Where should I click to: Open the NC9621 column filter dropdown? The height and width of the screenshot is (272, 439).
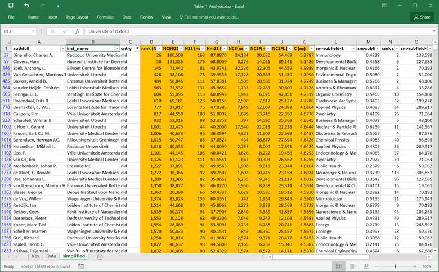point(181,49)
